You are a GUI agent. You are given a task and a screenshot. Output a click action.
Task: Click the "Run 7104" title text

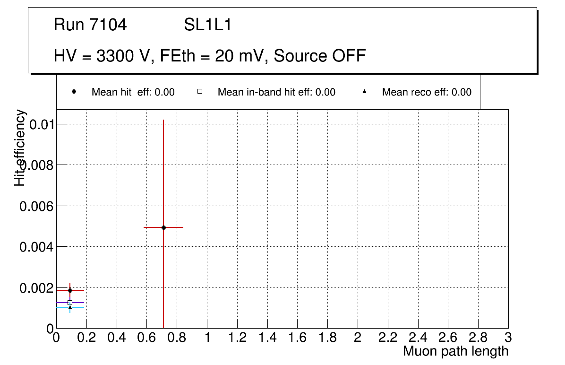point(90,25)
